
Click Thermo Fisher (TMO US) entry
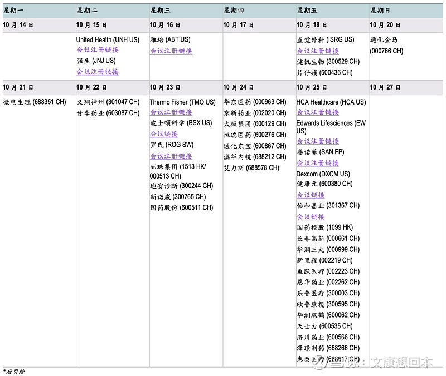point(183,102)
